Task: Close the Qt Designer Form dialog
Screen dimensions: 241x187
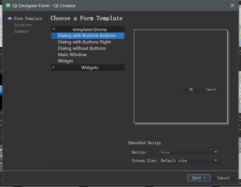Action: pos(232,5)
